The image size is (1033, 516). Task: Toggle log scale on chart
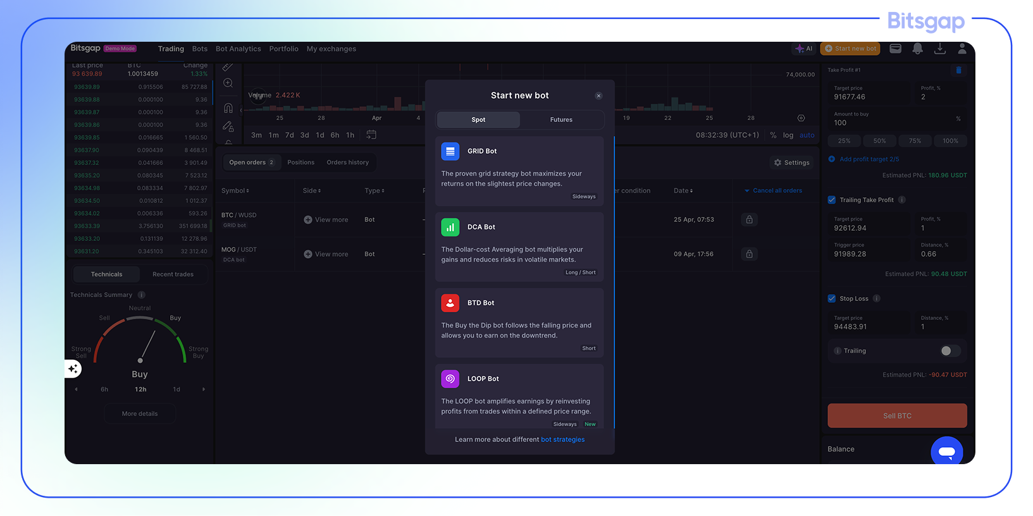pyautogui.click(x=788, y=135)
